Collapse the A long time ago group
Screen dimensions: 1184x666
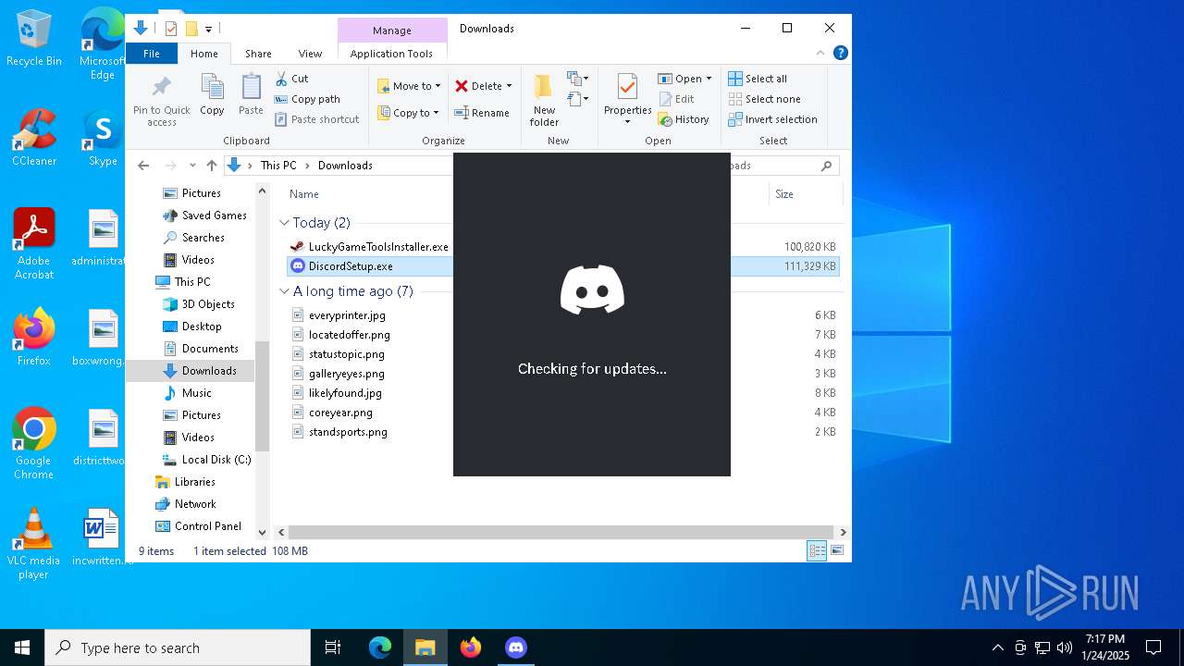pyautogui.click(x=284, y=291)
